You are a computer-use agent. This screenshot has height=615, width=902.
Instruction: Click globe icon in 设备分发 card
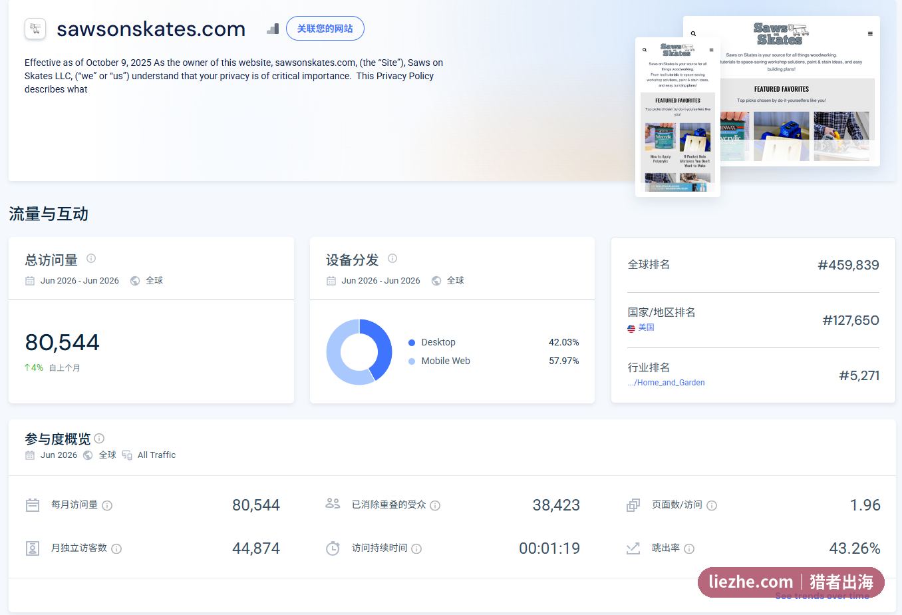click(x=436, y=281)
